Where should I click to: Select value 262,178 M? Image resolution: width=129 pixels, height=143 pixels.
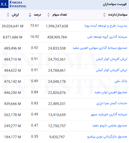pos(12,115)
